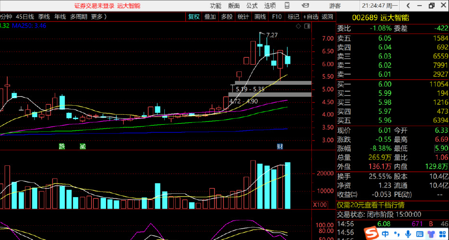Screen dimensions: 449x240
Task: Click the Sogou S input method logo
Action: pos(371,234)
